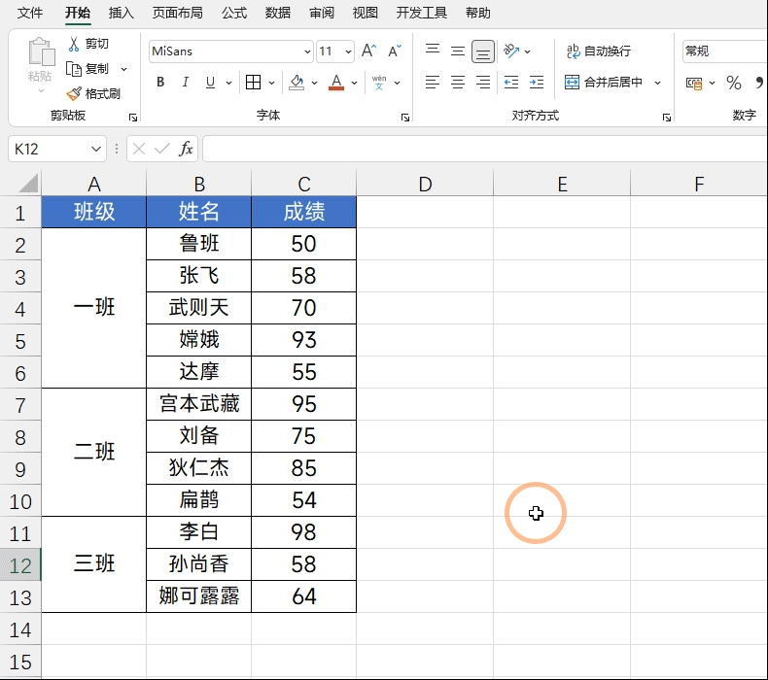
Task: Open the Name Box K12 dropdown
Action: pos(96,149)
